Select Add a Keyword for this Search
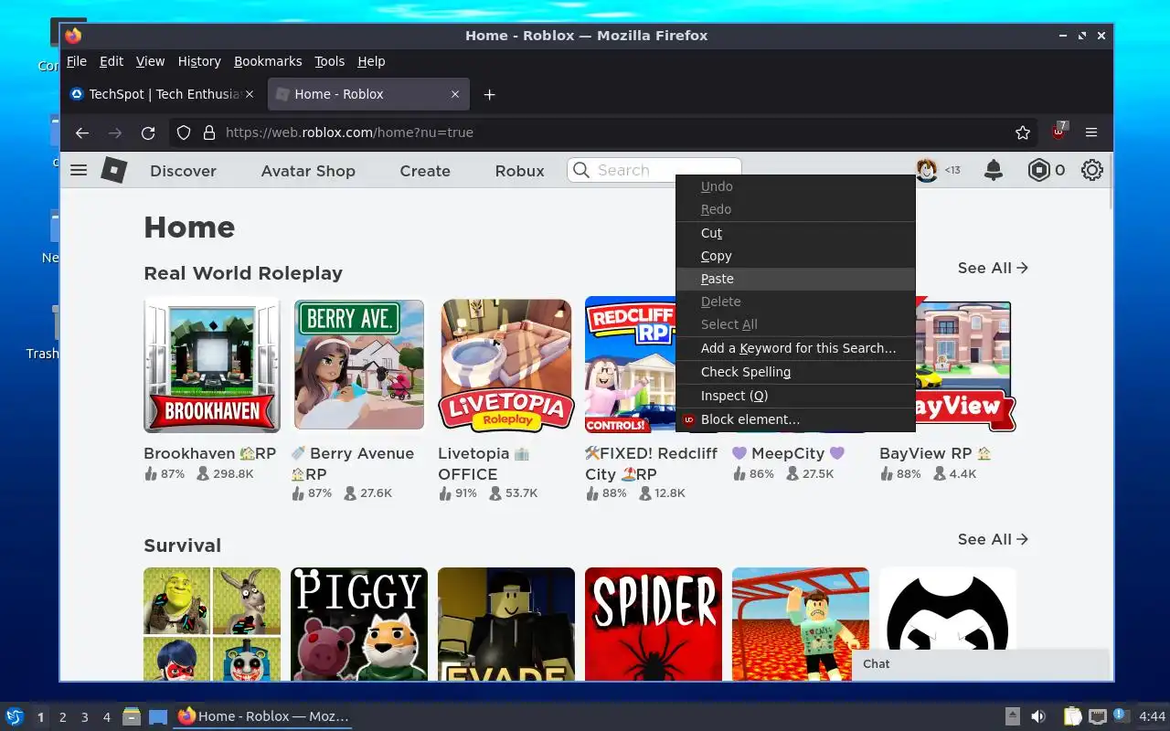 (795, 348)
